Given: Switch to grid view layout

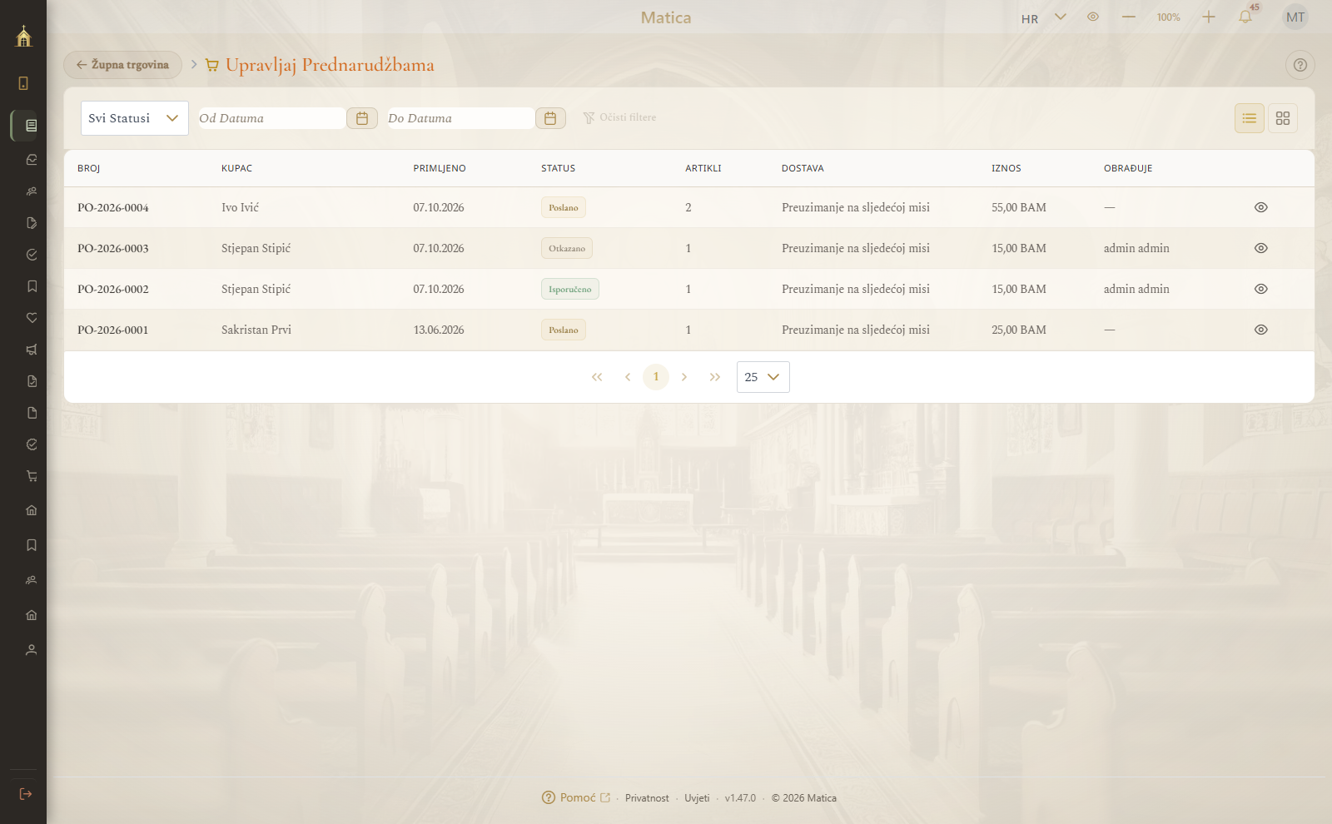Looking at the screenshot, I should coord(1283,118).
